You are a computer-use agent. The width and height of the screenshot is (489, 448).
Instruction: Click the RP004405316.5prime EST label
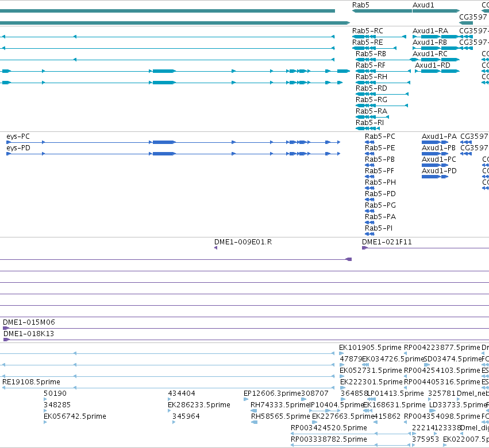tap(442, 382)
